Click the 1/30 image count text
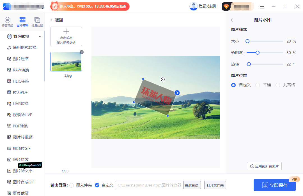The width and height of the screenshot is (303, 196). pyautogui.click(x=65, y=171)
